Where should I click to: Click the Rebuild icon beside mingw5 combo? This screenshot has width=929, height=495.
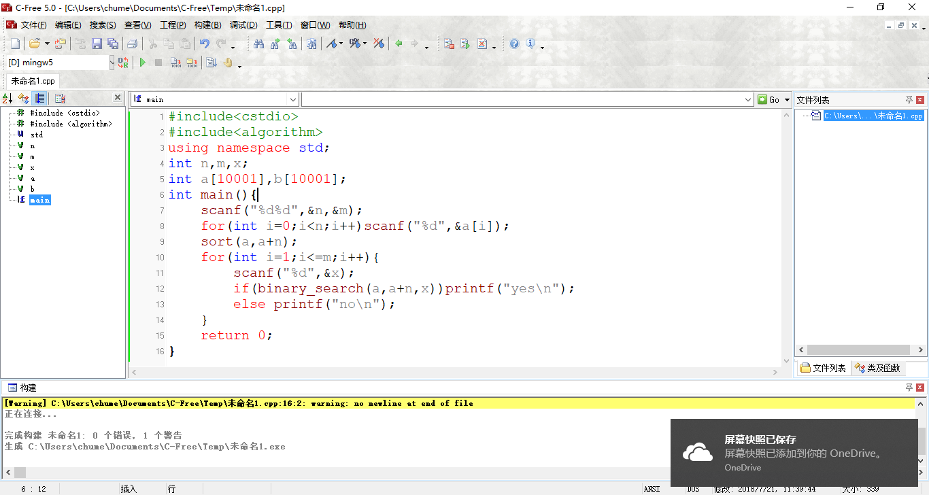tap(123, 63)
